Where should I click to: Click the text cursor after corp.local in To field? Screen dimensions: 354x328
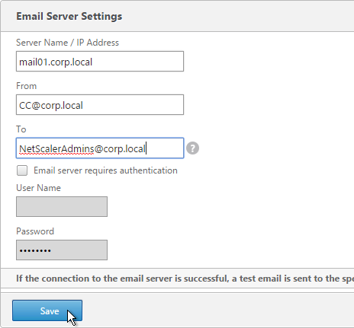tap(146, 148)
